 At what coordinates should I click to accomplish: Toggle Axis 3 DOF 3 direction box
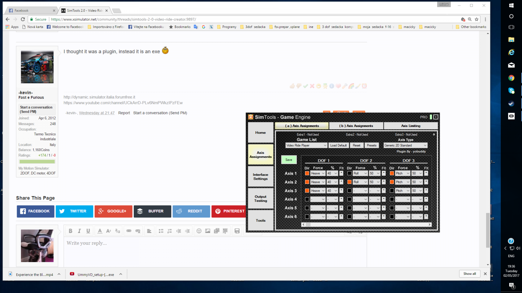(392, 190)
